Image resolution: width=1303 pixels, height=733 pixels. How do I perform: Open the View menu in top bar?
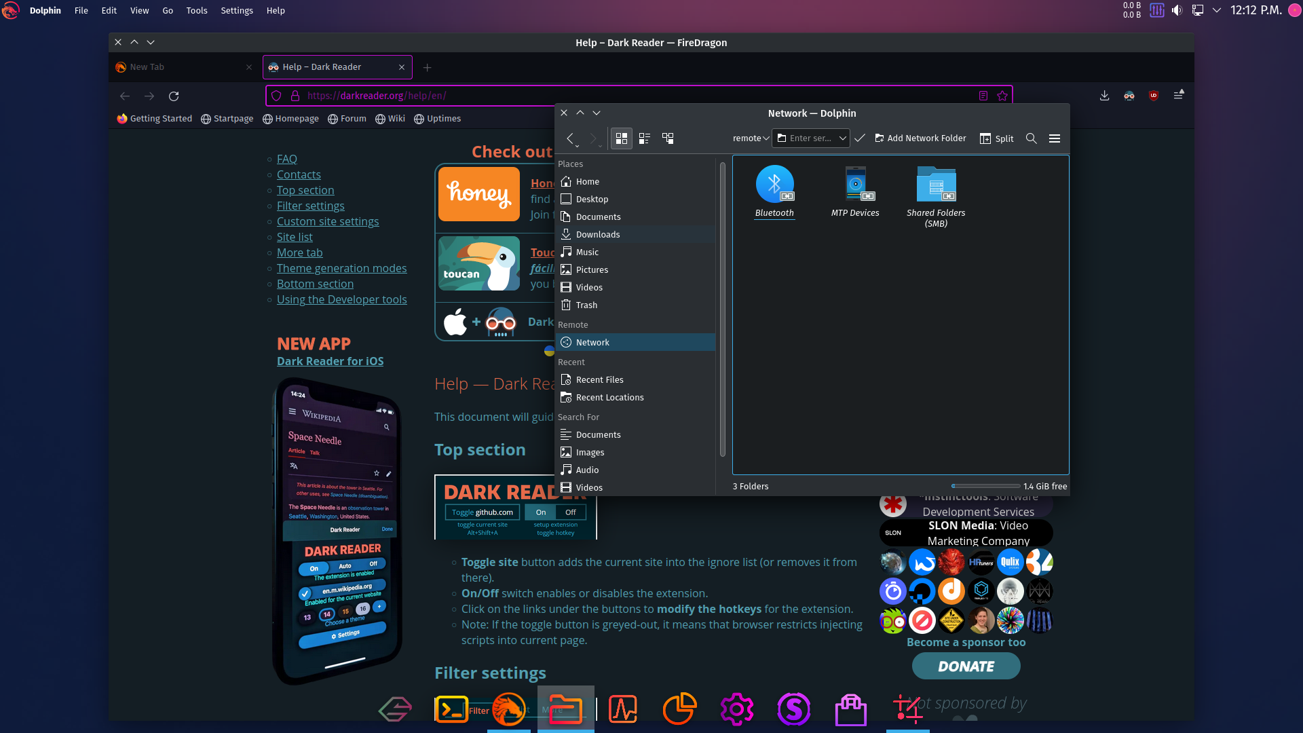tap(139, 10)
